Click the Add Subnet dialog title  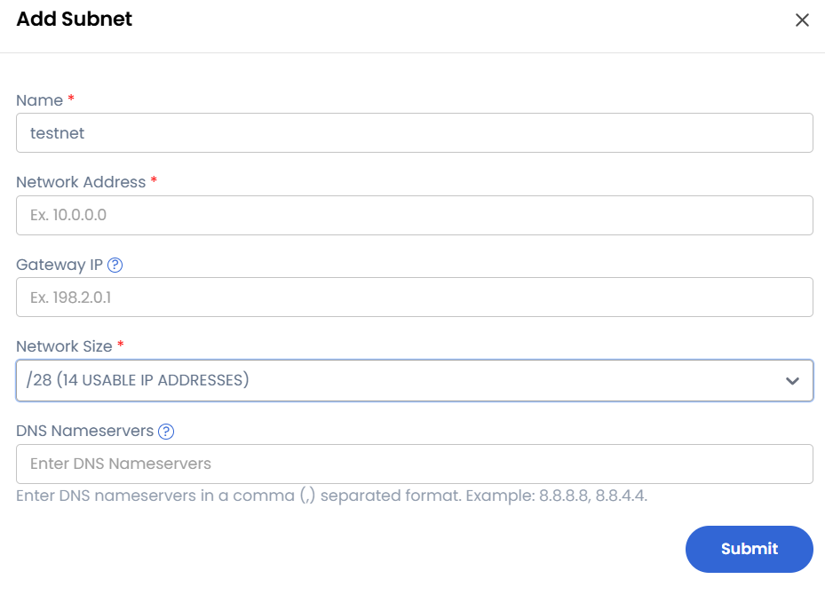[x=74, y=19]
